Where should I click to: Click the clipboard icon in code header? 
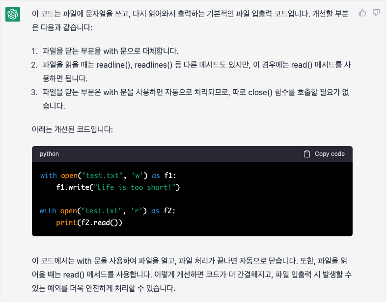307,154
